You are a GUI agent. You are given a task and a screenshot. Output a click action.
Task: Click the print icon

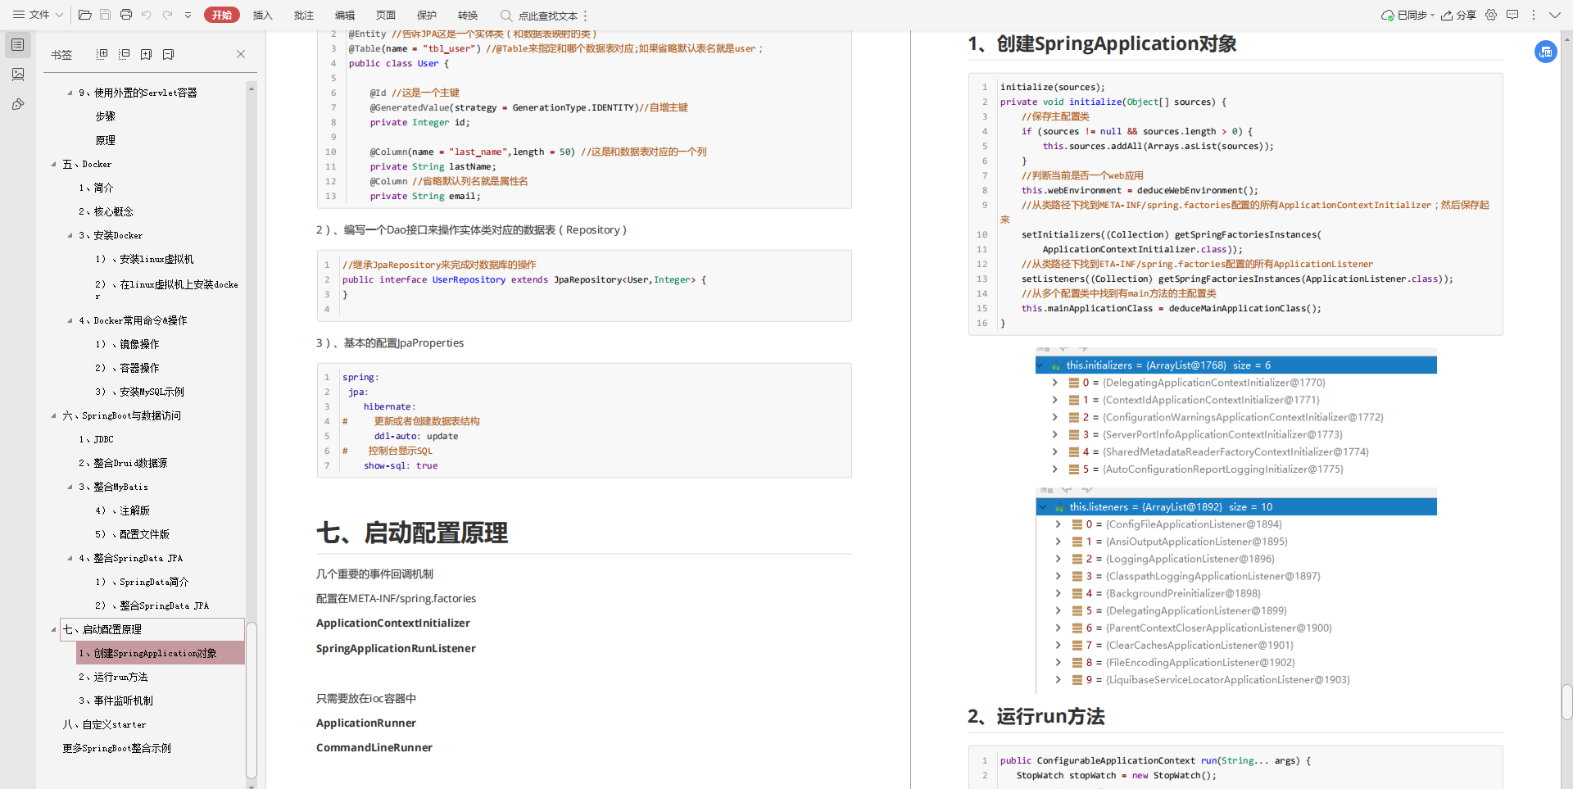126,15
